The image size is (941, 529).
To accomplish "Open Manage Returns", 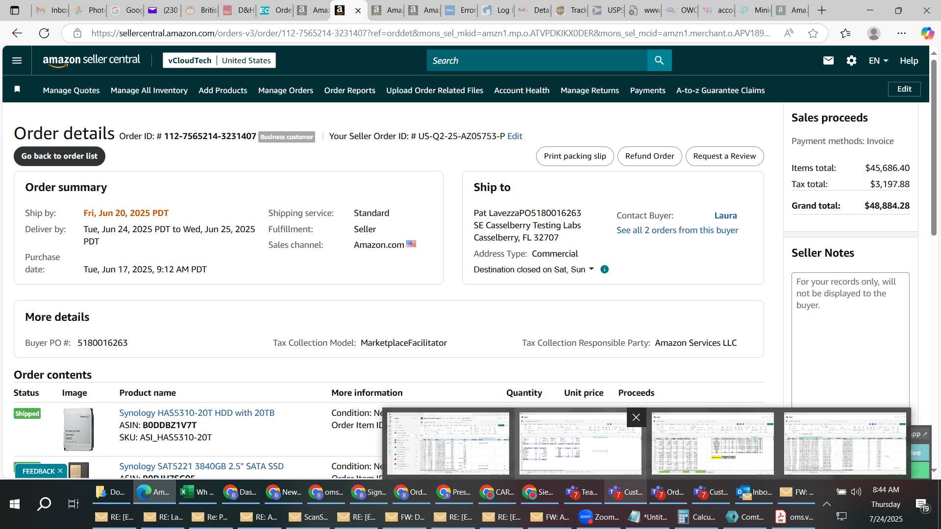I will click(590, 90).
